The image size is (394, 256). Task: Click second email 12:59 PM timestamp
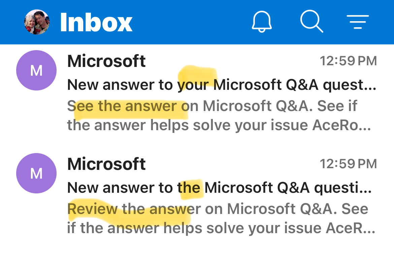pyautogui.click(x=348, y=164)
